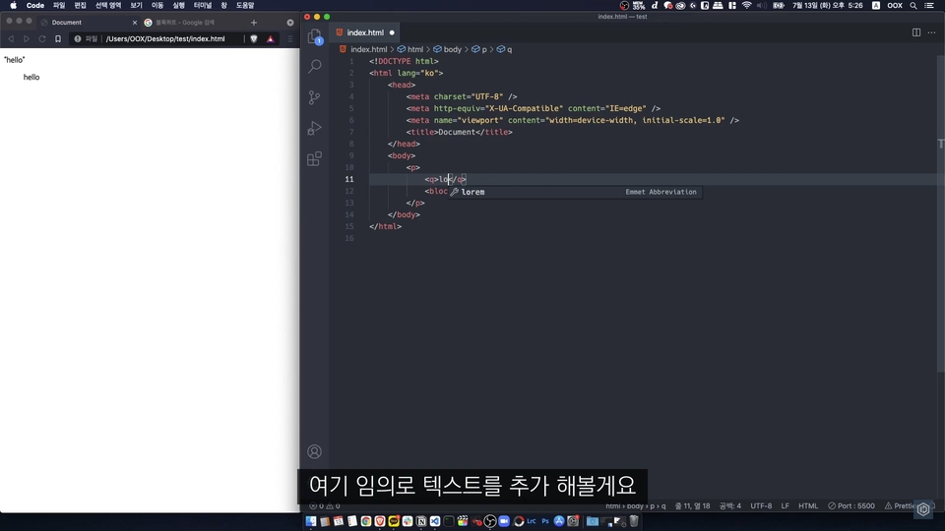Open Brave Rewards triangle icon

[271, 38]
